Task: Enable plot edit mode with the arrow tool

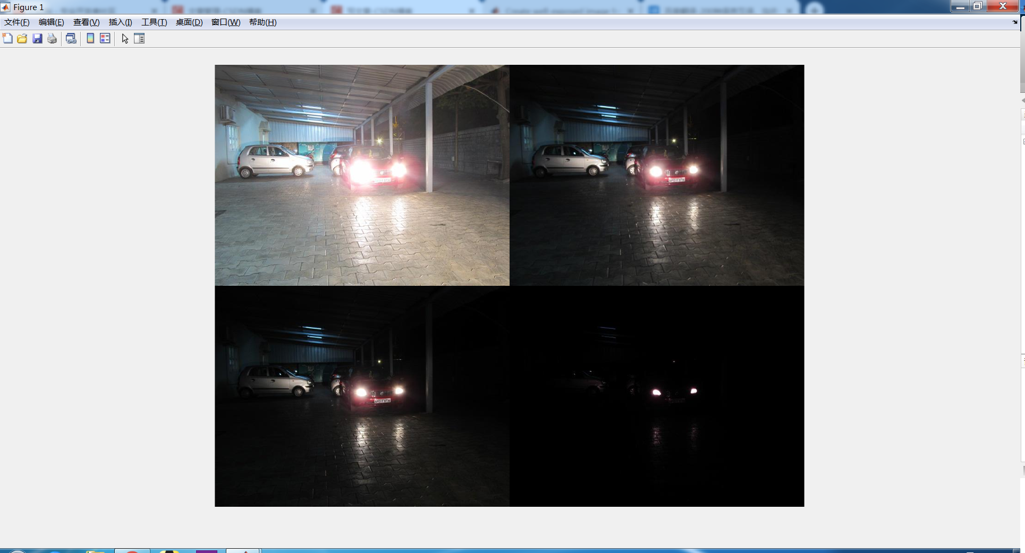Action: click(124, 38)
